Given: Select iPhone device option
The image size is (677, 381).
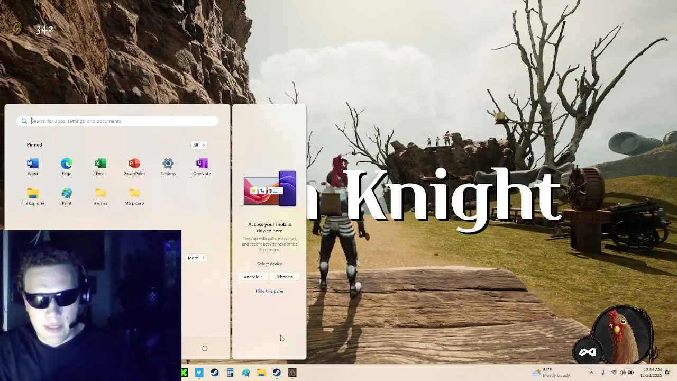Looking at the screenshot, I should click(285, 277).
